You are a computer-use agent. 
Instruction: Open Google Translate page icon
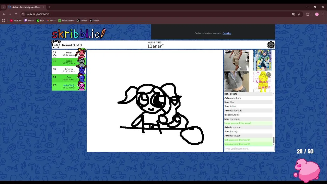tap(294, 14)
